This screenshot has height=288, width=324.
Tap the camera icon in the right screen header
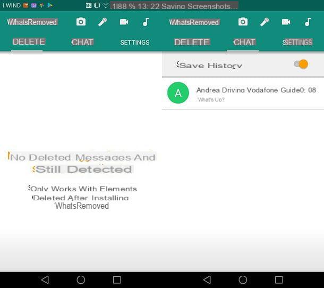(243, 22)
